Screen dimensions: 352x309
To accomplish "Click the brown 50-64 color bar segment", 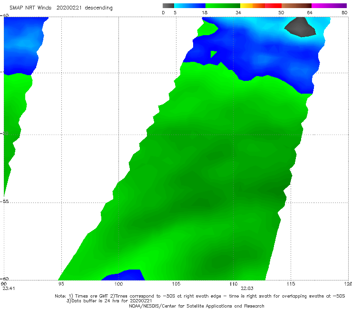I will point(296,6).
